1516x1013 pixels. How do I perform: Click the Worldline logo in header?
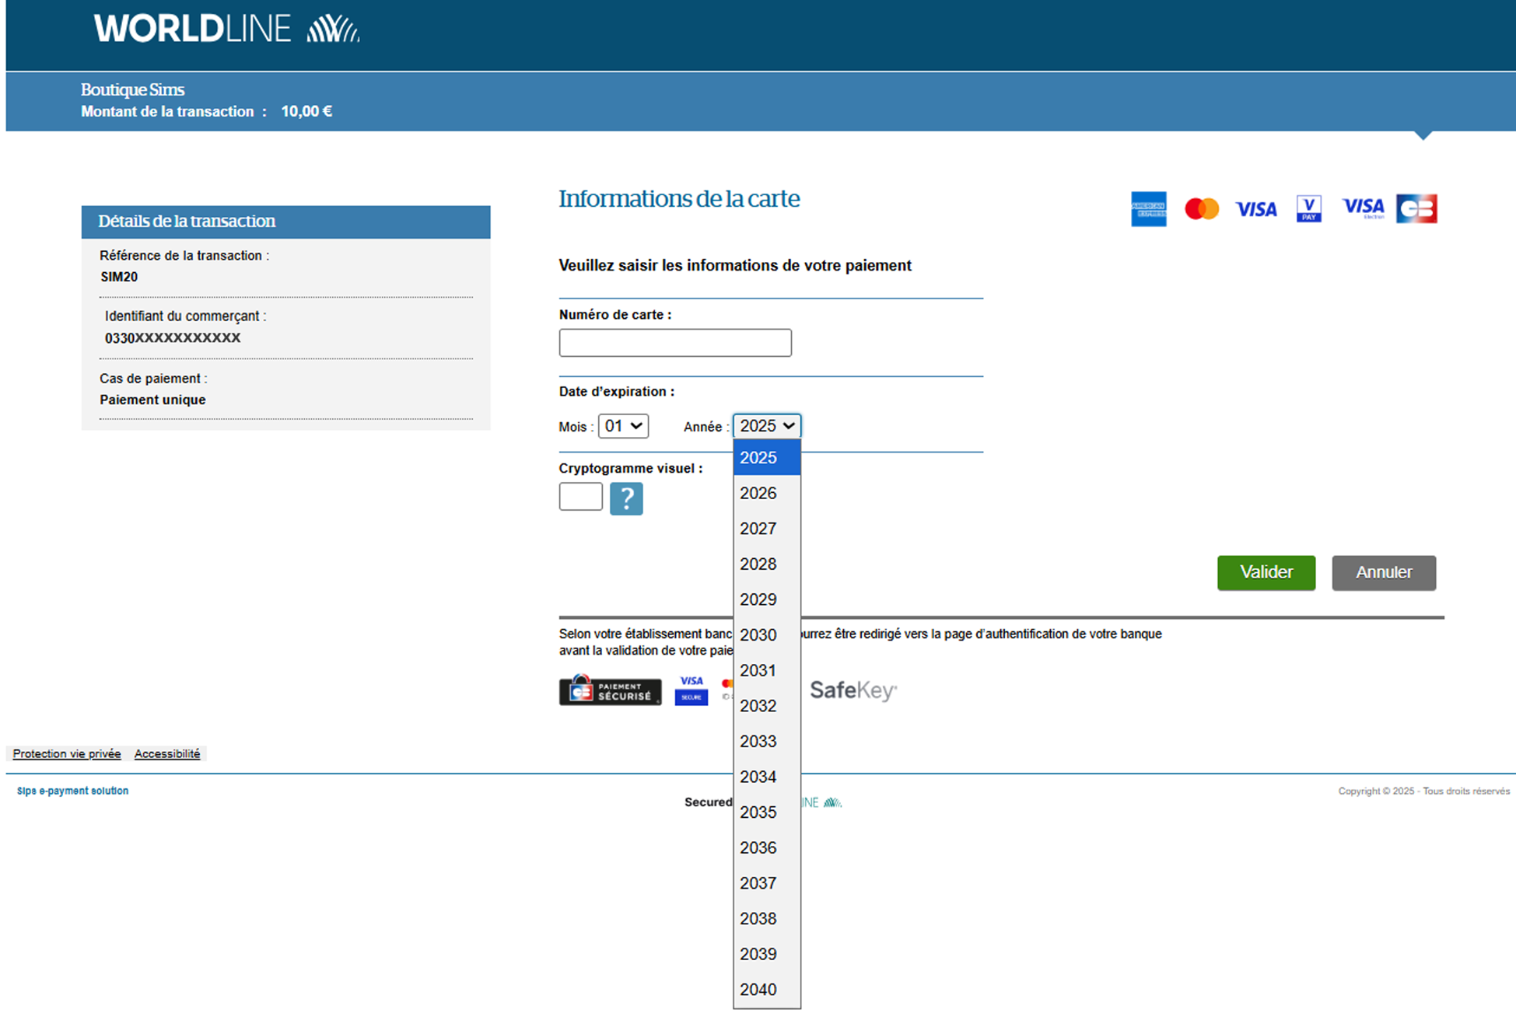pos(226,30)
